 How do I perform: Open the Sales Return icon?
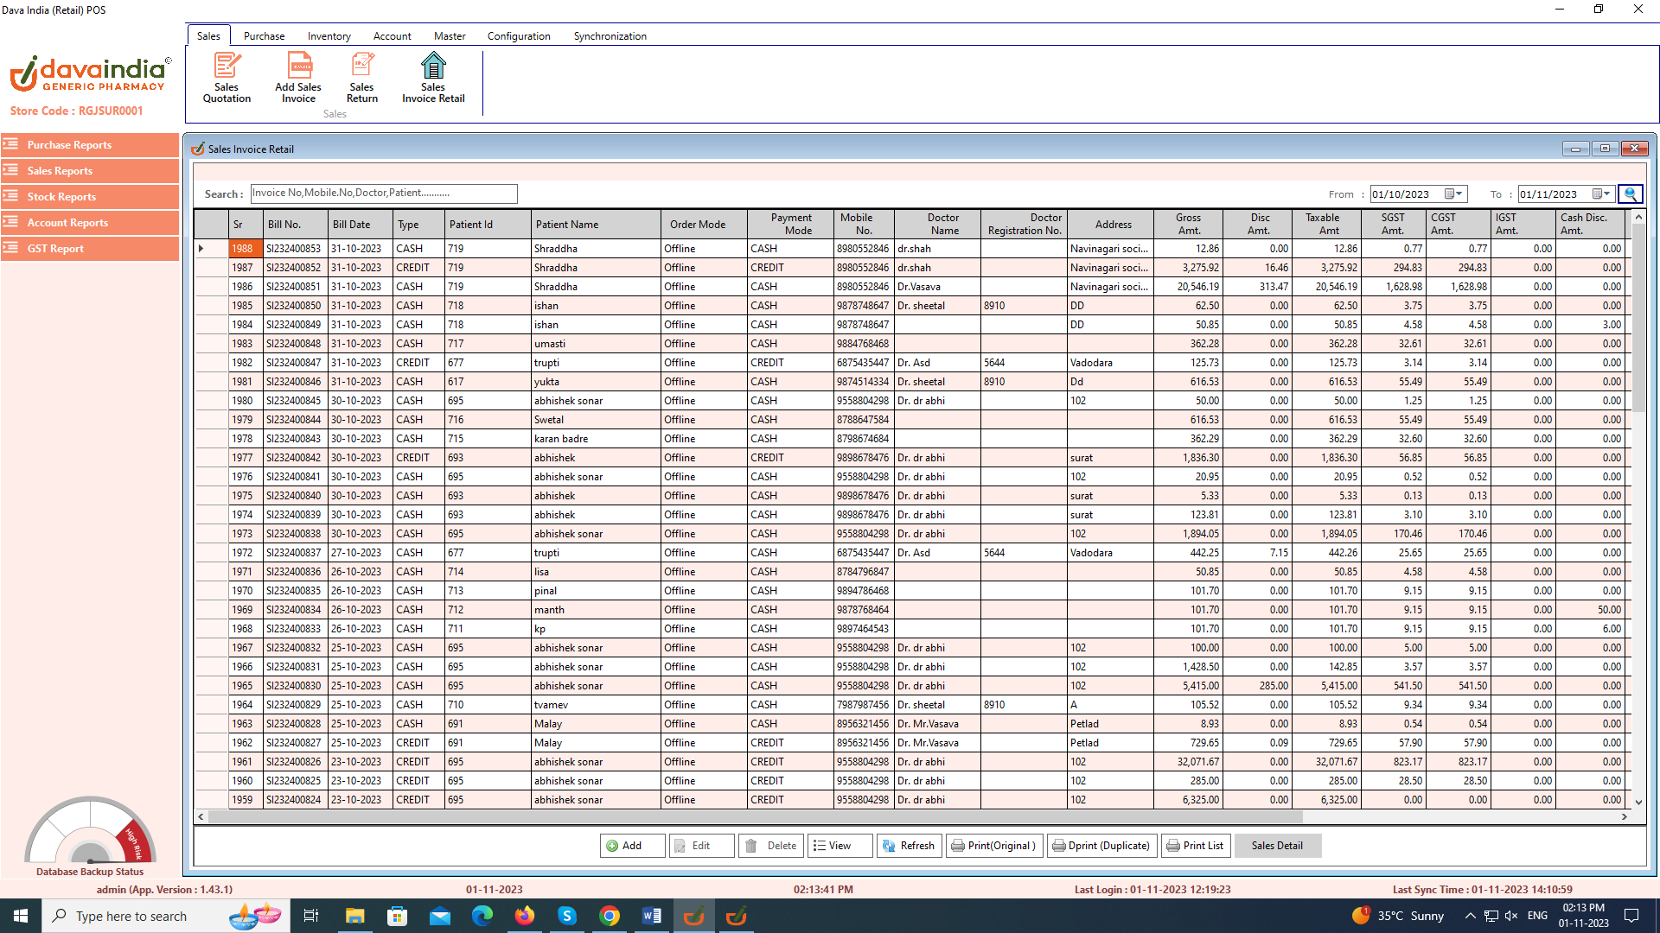coord(362,77)
